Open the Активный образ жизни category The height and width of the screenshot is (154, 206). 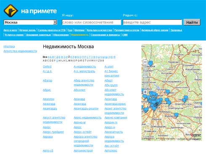(x=155, y=30)
